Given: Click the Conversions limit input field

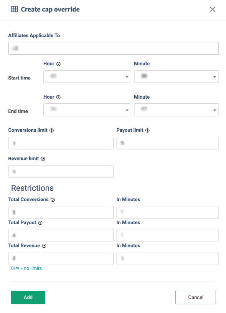Looking at the screenshot, I should point(61,143).
